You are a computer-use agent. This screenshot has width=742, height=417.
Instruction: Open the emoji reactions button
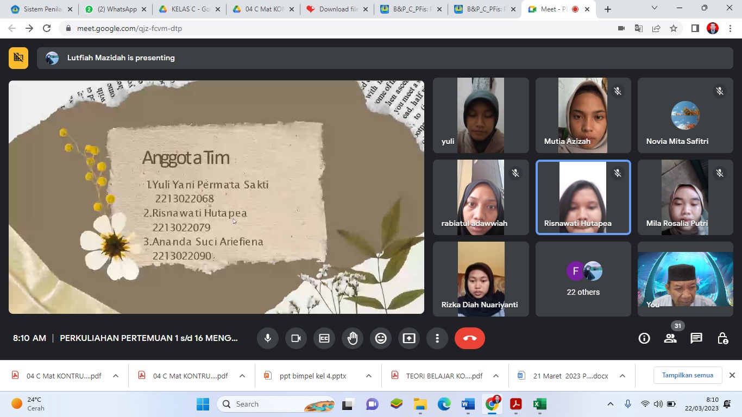click(381, 338)
